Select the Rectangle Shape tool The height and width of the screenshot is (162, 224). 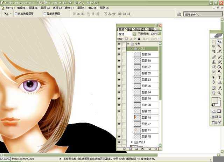pos(219,82)
